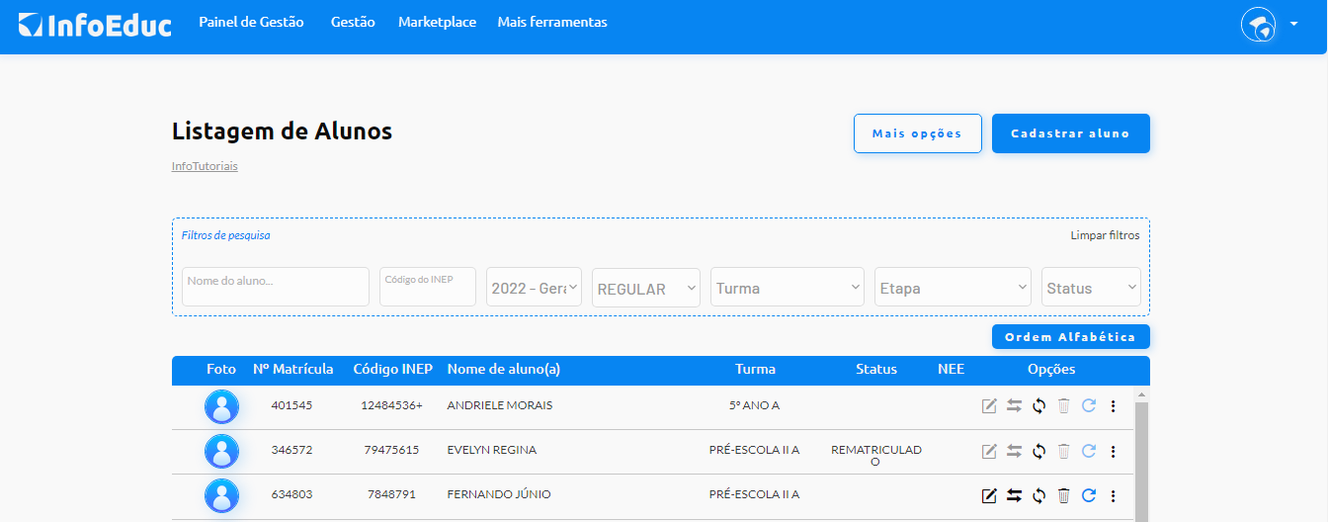Edit Andriele Morais with pencil icon
The width and height of the screenshot is (1328, 522).
click(989, 405)
